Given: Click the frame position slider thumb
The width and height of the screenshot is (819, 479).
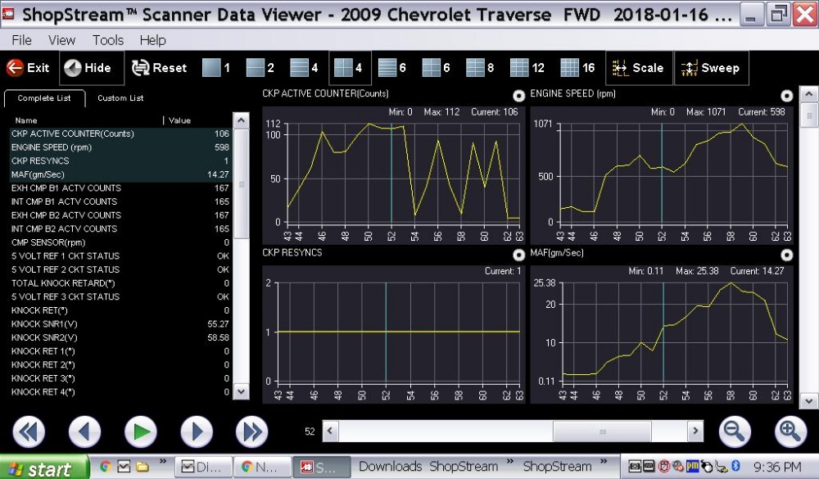Looking at the screenshot, I should (x=602, y=432).
